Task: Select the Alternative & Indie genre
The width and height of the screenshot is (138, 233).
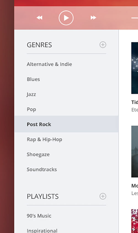Action: click(49, 64)
